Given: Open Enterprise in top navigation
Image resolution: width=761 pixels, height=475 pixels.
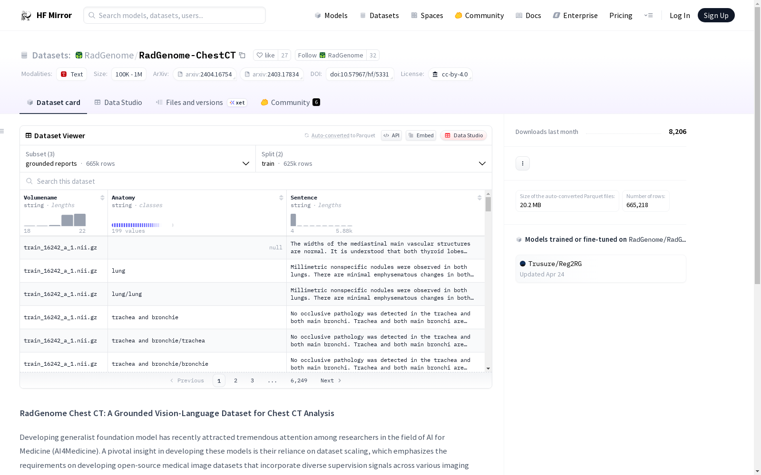Looking at the screenshot, I should [x=576, y=15].
